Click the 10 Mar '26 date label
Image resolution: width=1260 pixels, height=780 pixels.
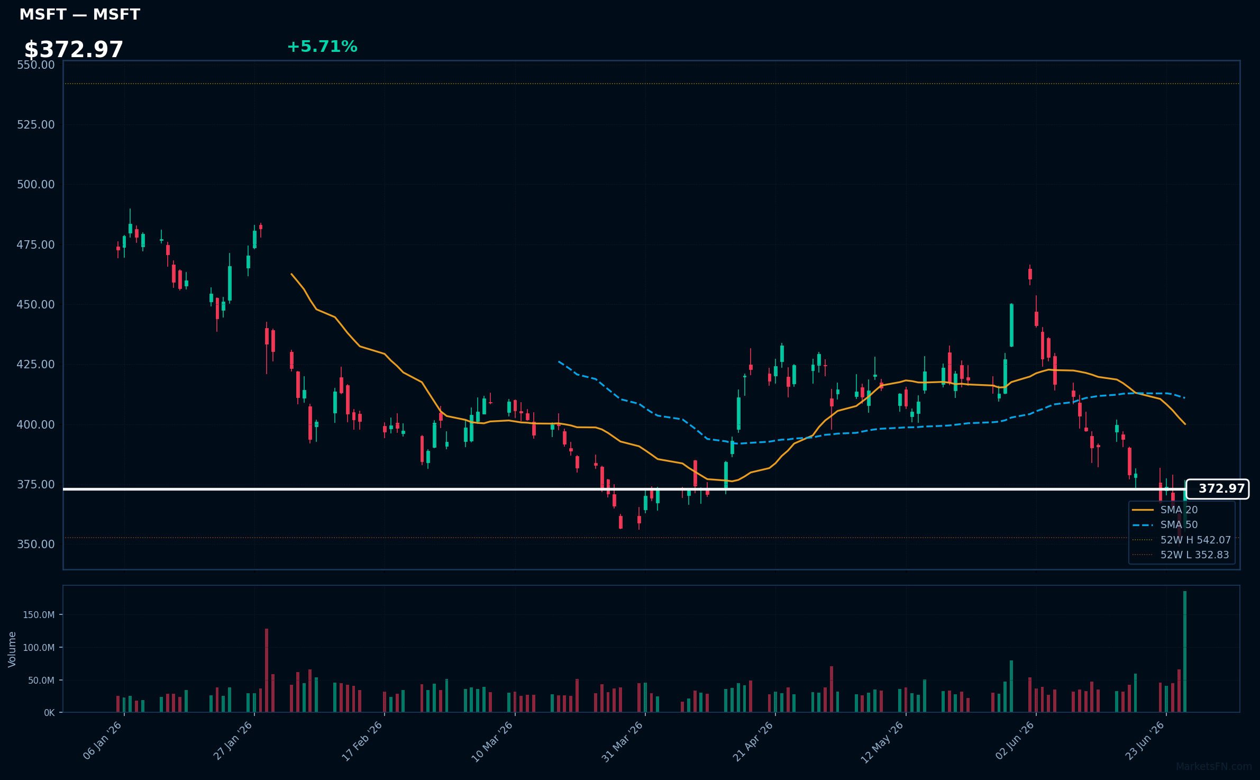(x=492, y=741)
